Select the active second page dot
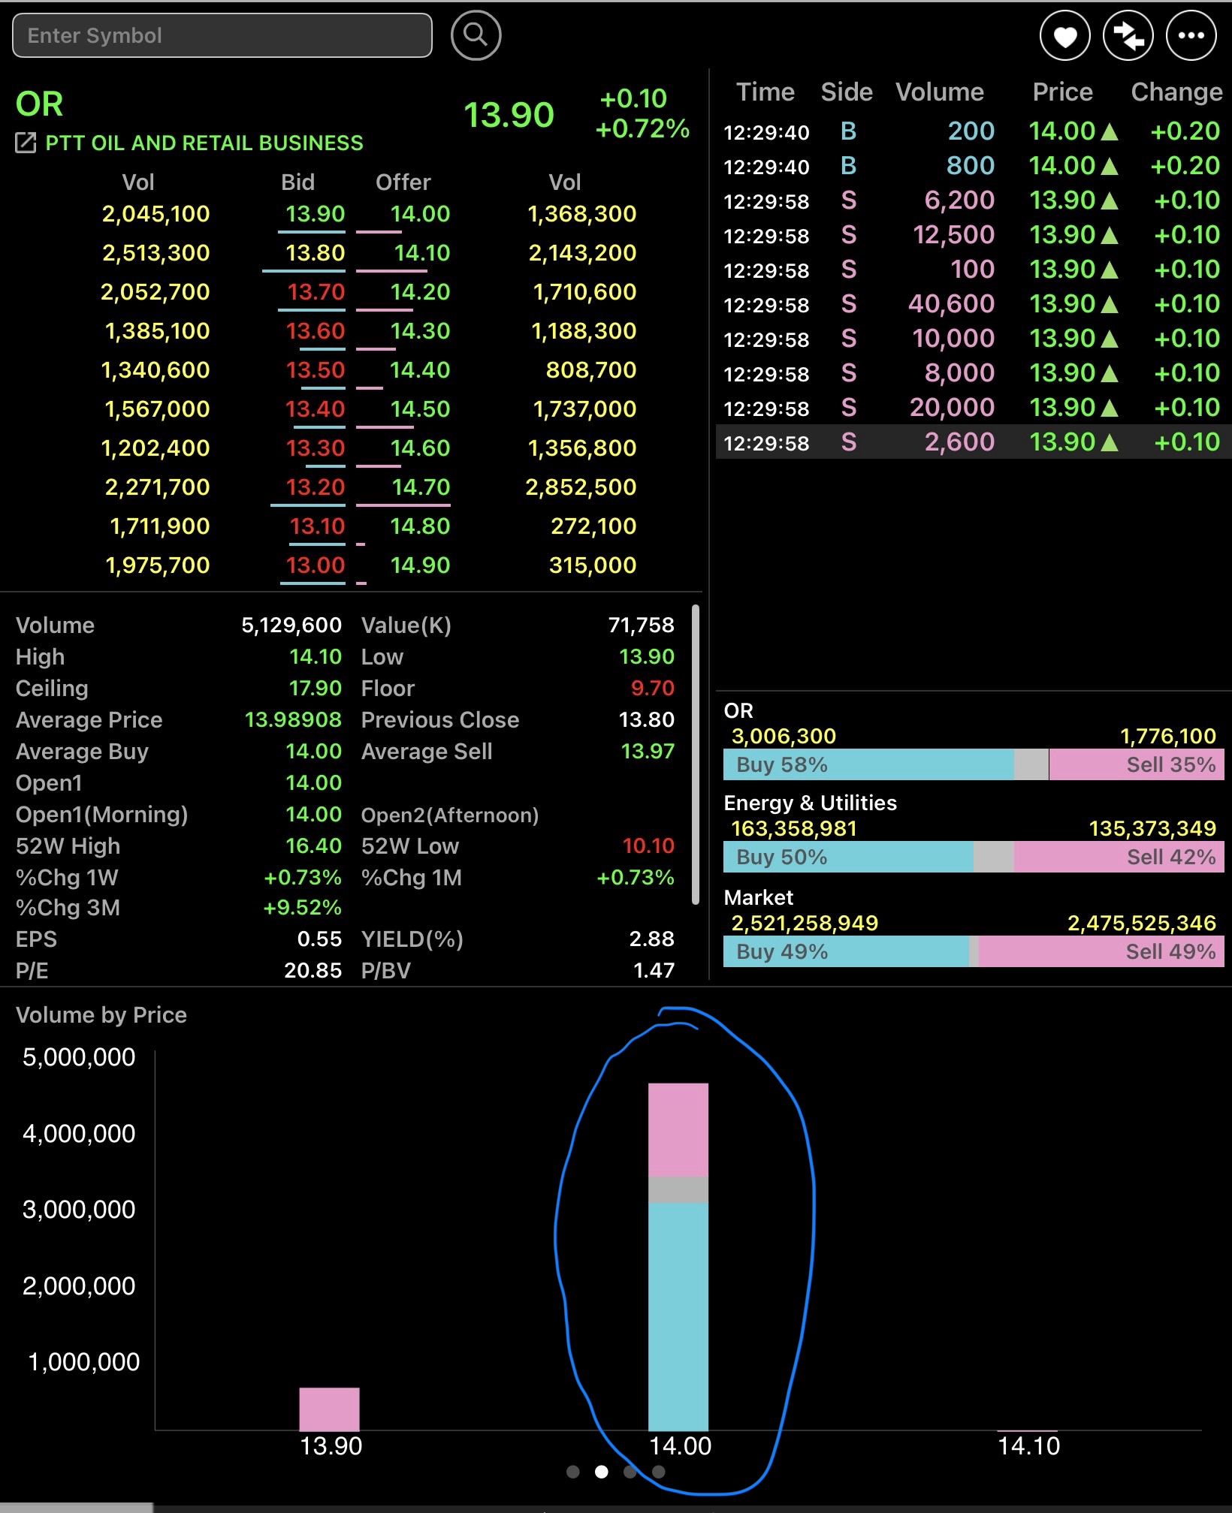This screenshot has height=1513, width=1232. (x=602, y=1472)
